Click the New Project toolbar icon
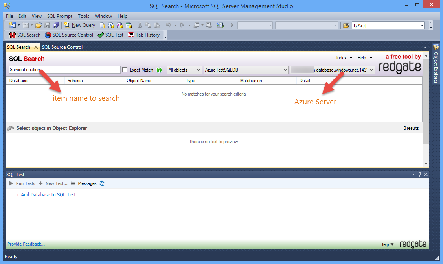Screen dimensions: 443x264 pyautogui.click(x=13, y=25)
